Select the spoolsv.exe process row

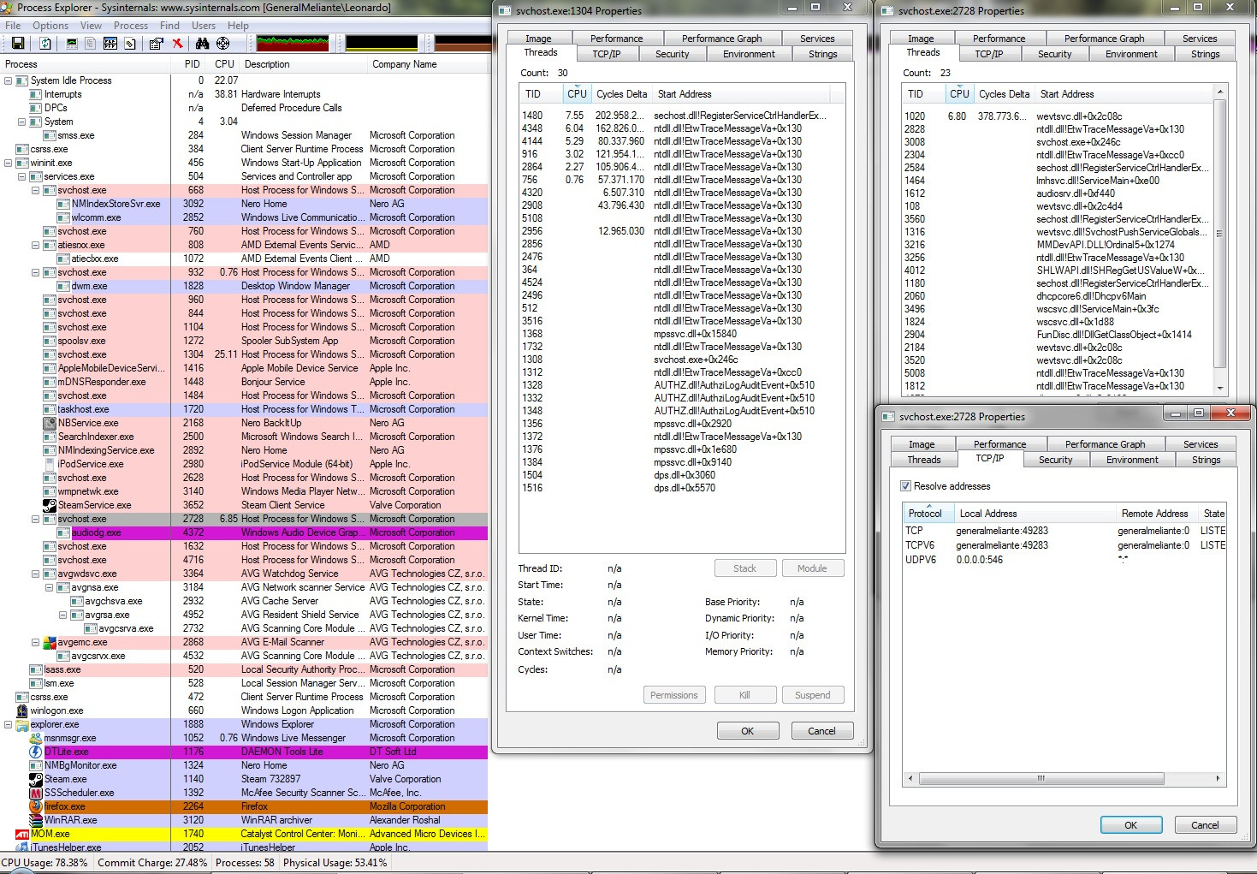coord(244,341)
